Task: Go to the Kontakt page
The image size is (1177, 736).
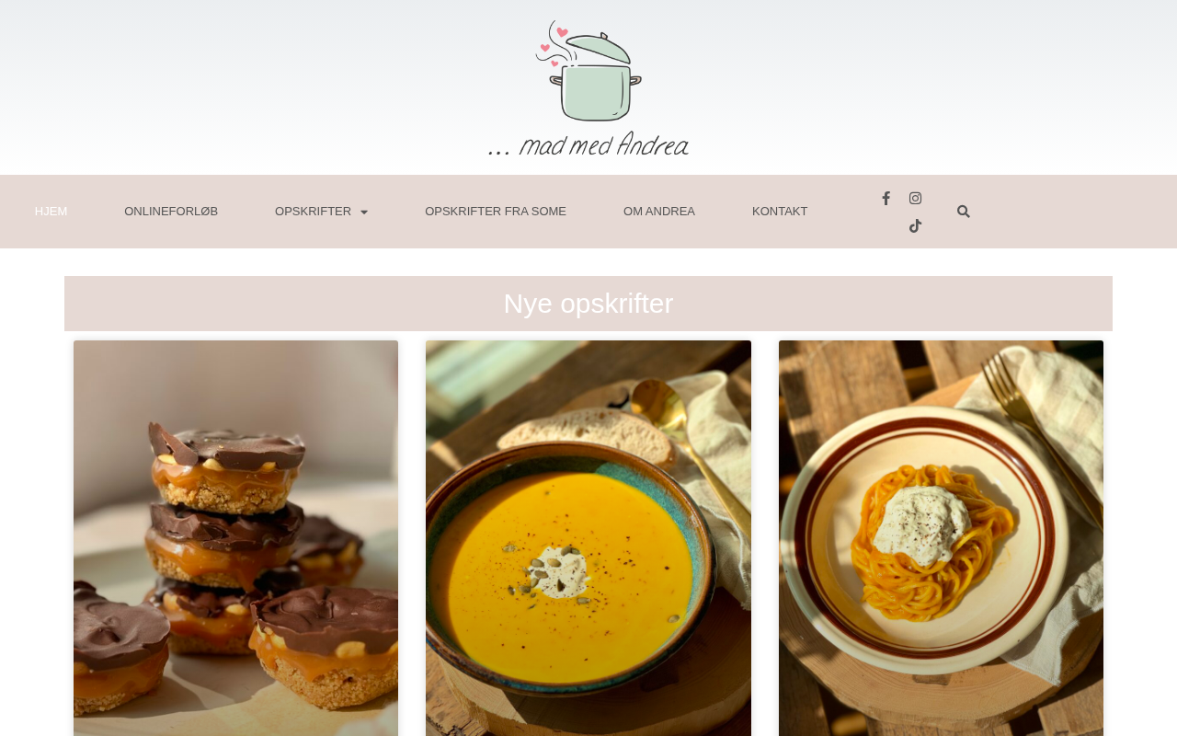Action: 780,212
